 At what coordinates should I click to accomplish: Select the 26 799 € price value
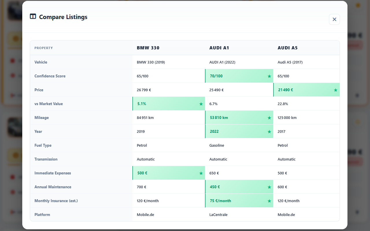(x=144, y=90)
